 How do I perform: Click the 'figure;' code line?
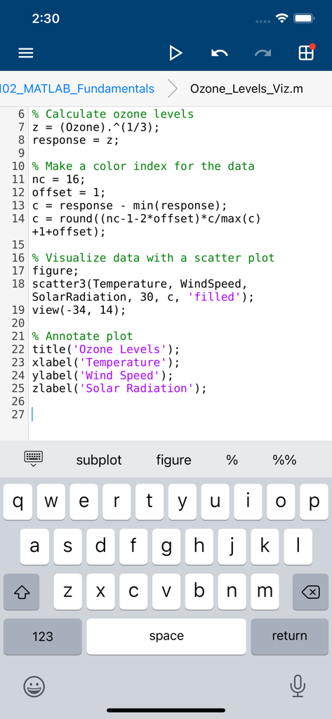tap(55, 271)
